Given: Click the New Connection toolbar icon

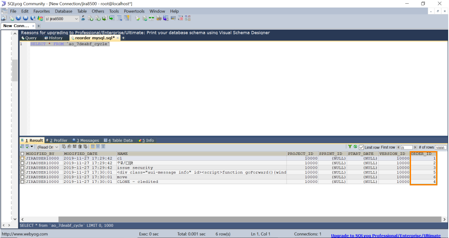Looking at the screenshot, I should pyautogui.click(x=4, y=18).
